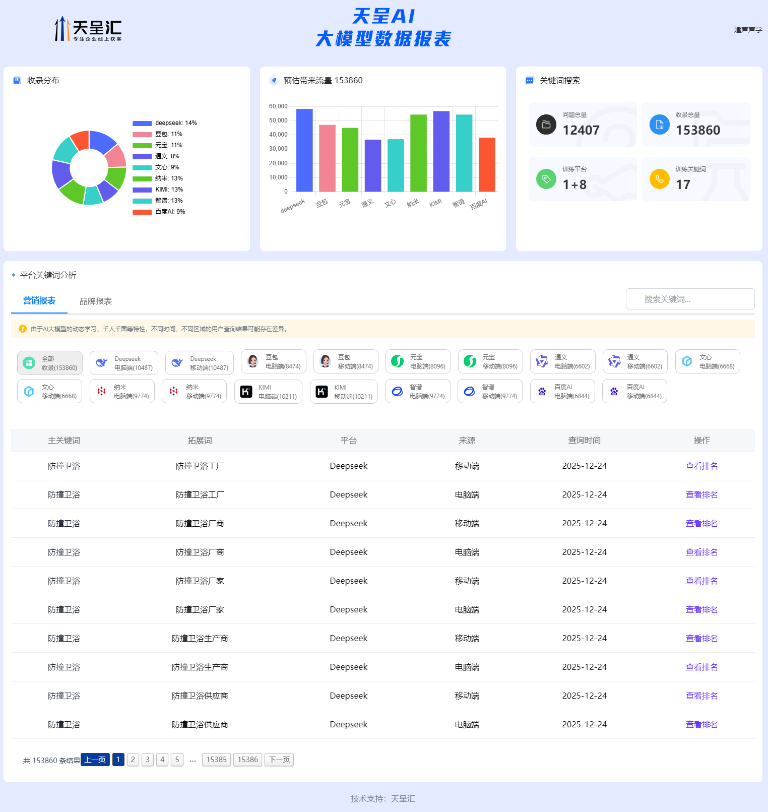Viewport: 768px width, 812px height.
Task: Select the 通义 移动端 platform icon
Action: pyautogui.click(x=614, y=361)
